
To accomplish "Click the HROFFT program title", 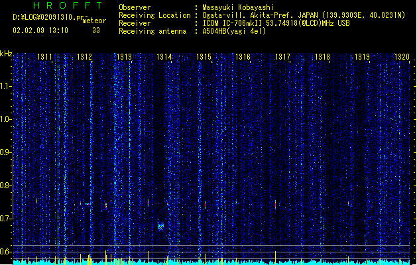I will (68, 5).
